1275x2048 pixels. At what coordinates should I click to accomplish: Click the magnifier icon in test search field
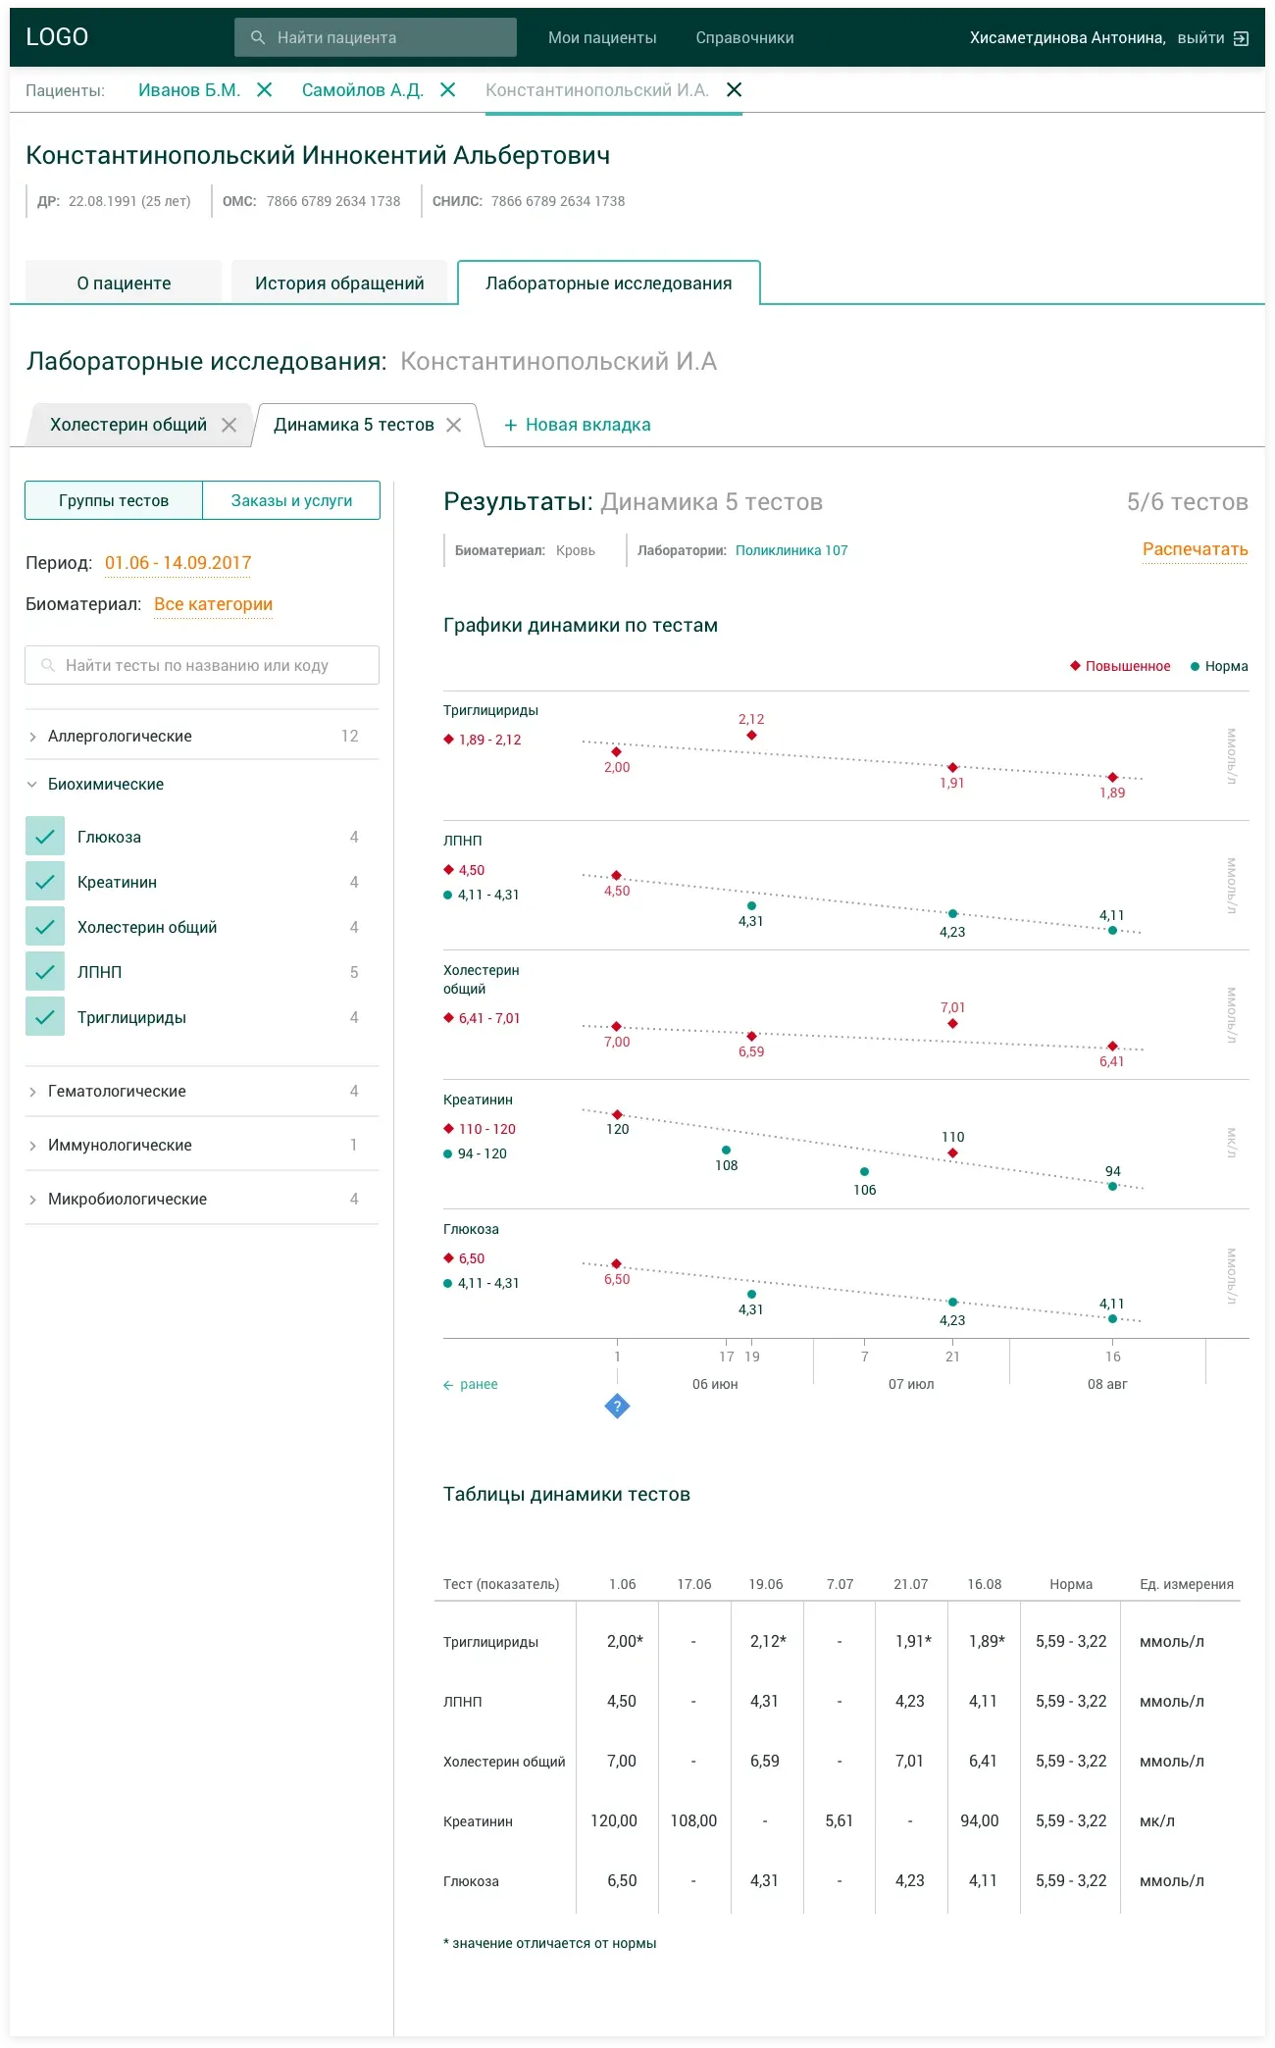coord(47,665)
